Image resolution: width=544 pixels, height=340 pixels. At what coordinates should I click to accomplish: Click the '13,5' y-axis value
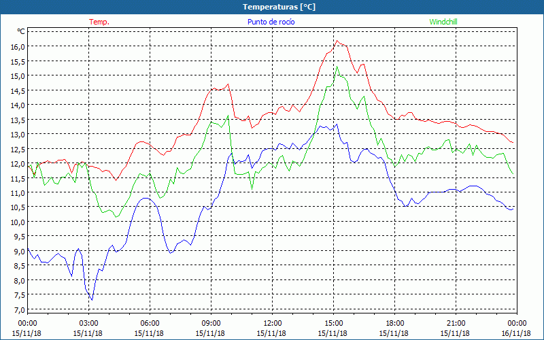coord(18,120)
